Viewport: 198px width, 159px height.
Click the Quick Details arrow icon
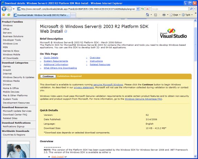[x=41, y=58]
